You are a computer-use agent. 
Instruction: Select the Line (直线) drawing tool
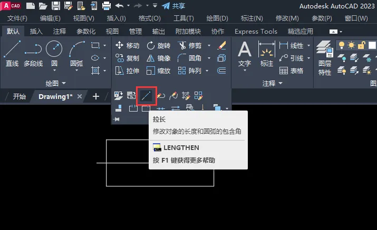click(12, 54)
